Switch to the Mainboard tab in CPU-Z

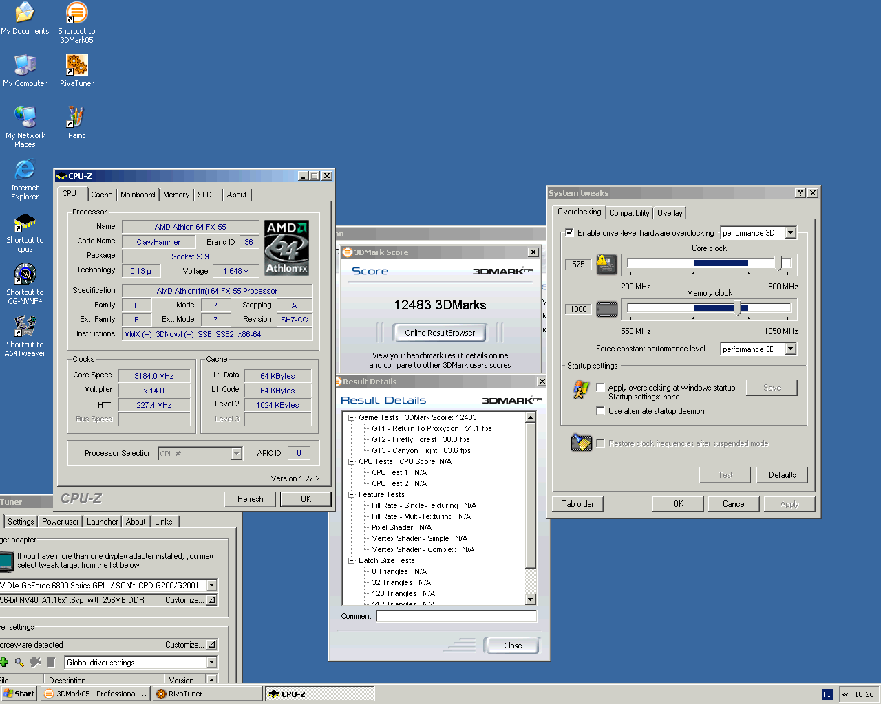[x=138, y=195]
